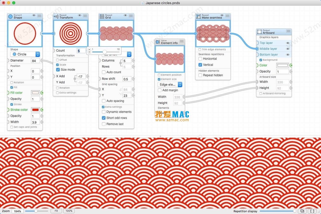This screenshot has height=214, width=321.
Task: Enable Repeat hidden checkbox
Action: pos(200,75)
